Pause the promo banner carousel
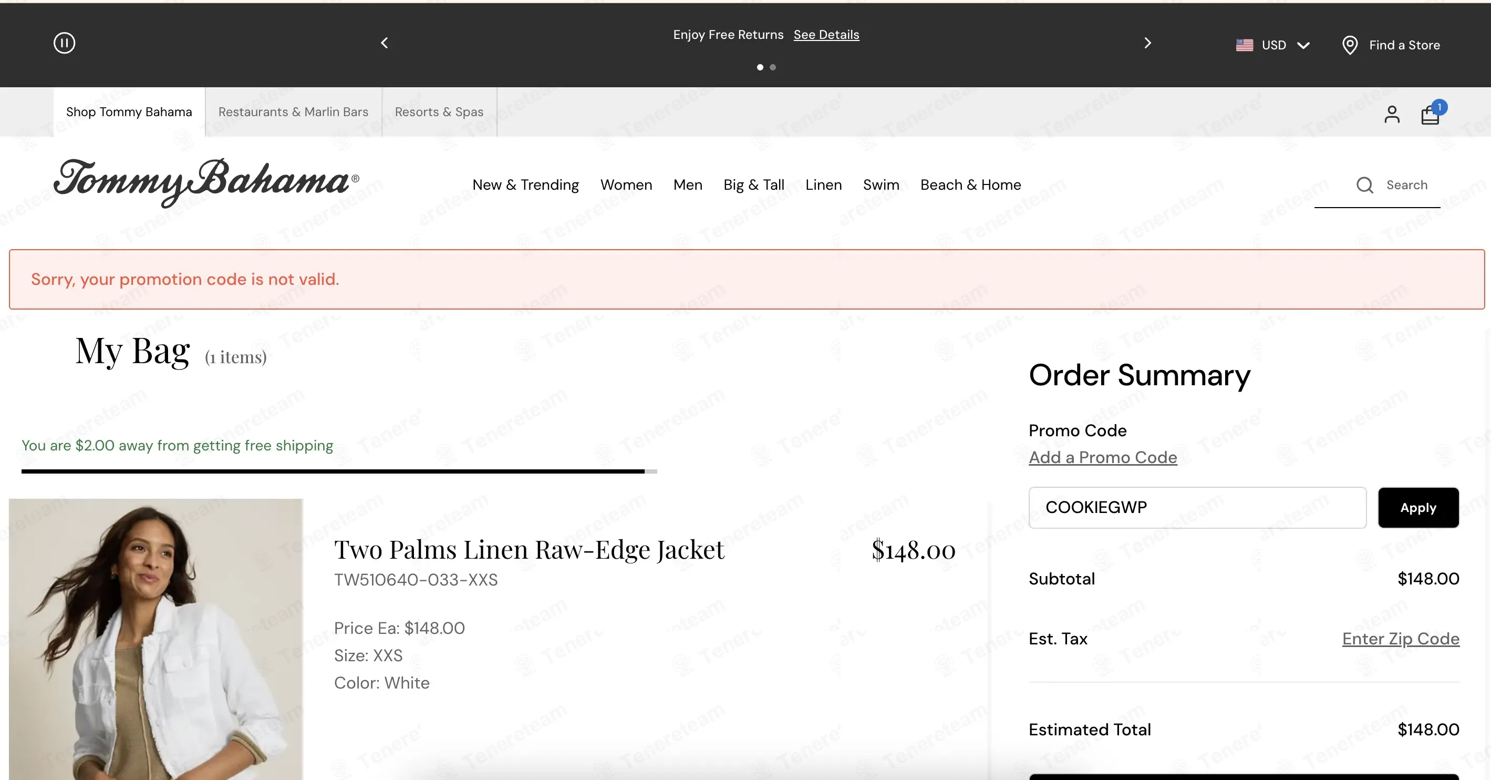The width and height of the screenshot is (1491, 780). (64, 43)
